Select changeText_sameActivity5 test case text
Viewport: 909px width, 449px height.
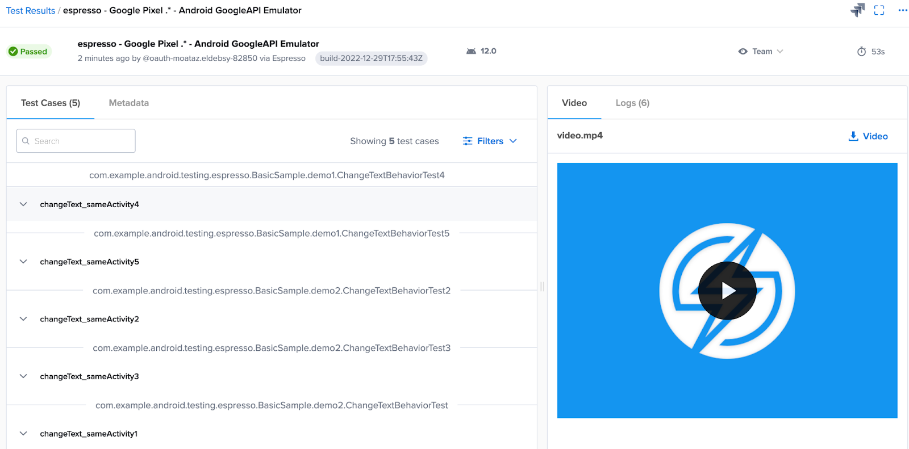pyautogui.click(x=89, y=262)
